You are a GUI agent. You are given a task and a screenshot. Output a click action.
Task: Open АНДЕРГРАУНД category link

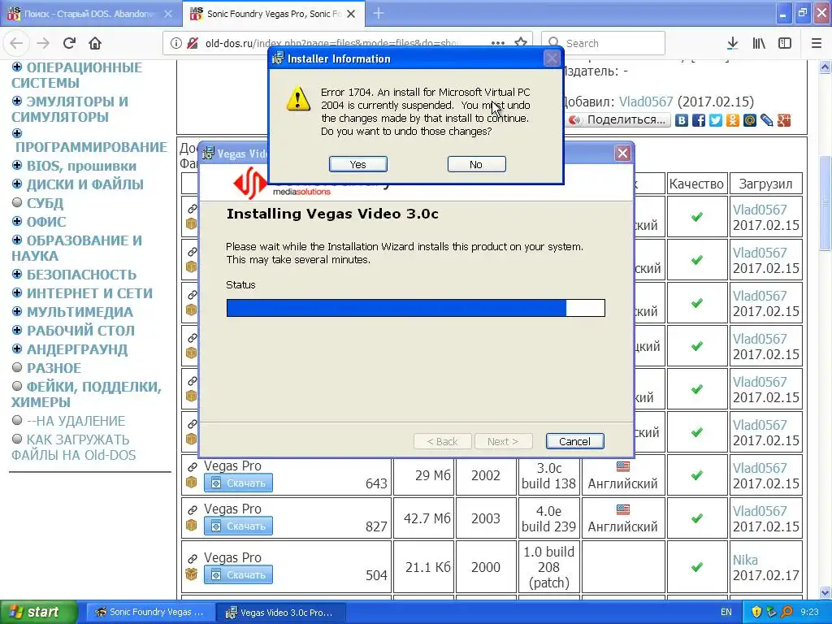pos(77,349)
